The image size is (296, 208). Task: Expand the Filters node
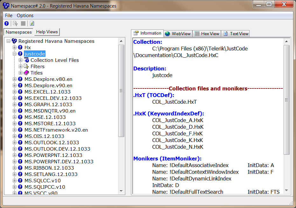click(x=21, y=67)
